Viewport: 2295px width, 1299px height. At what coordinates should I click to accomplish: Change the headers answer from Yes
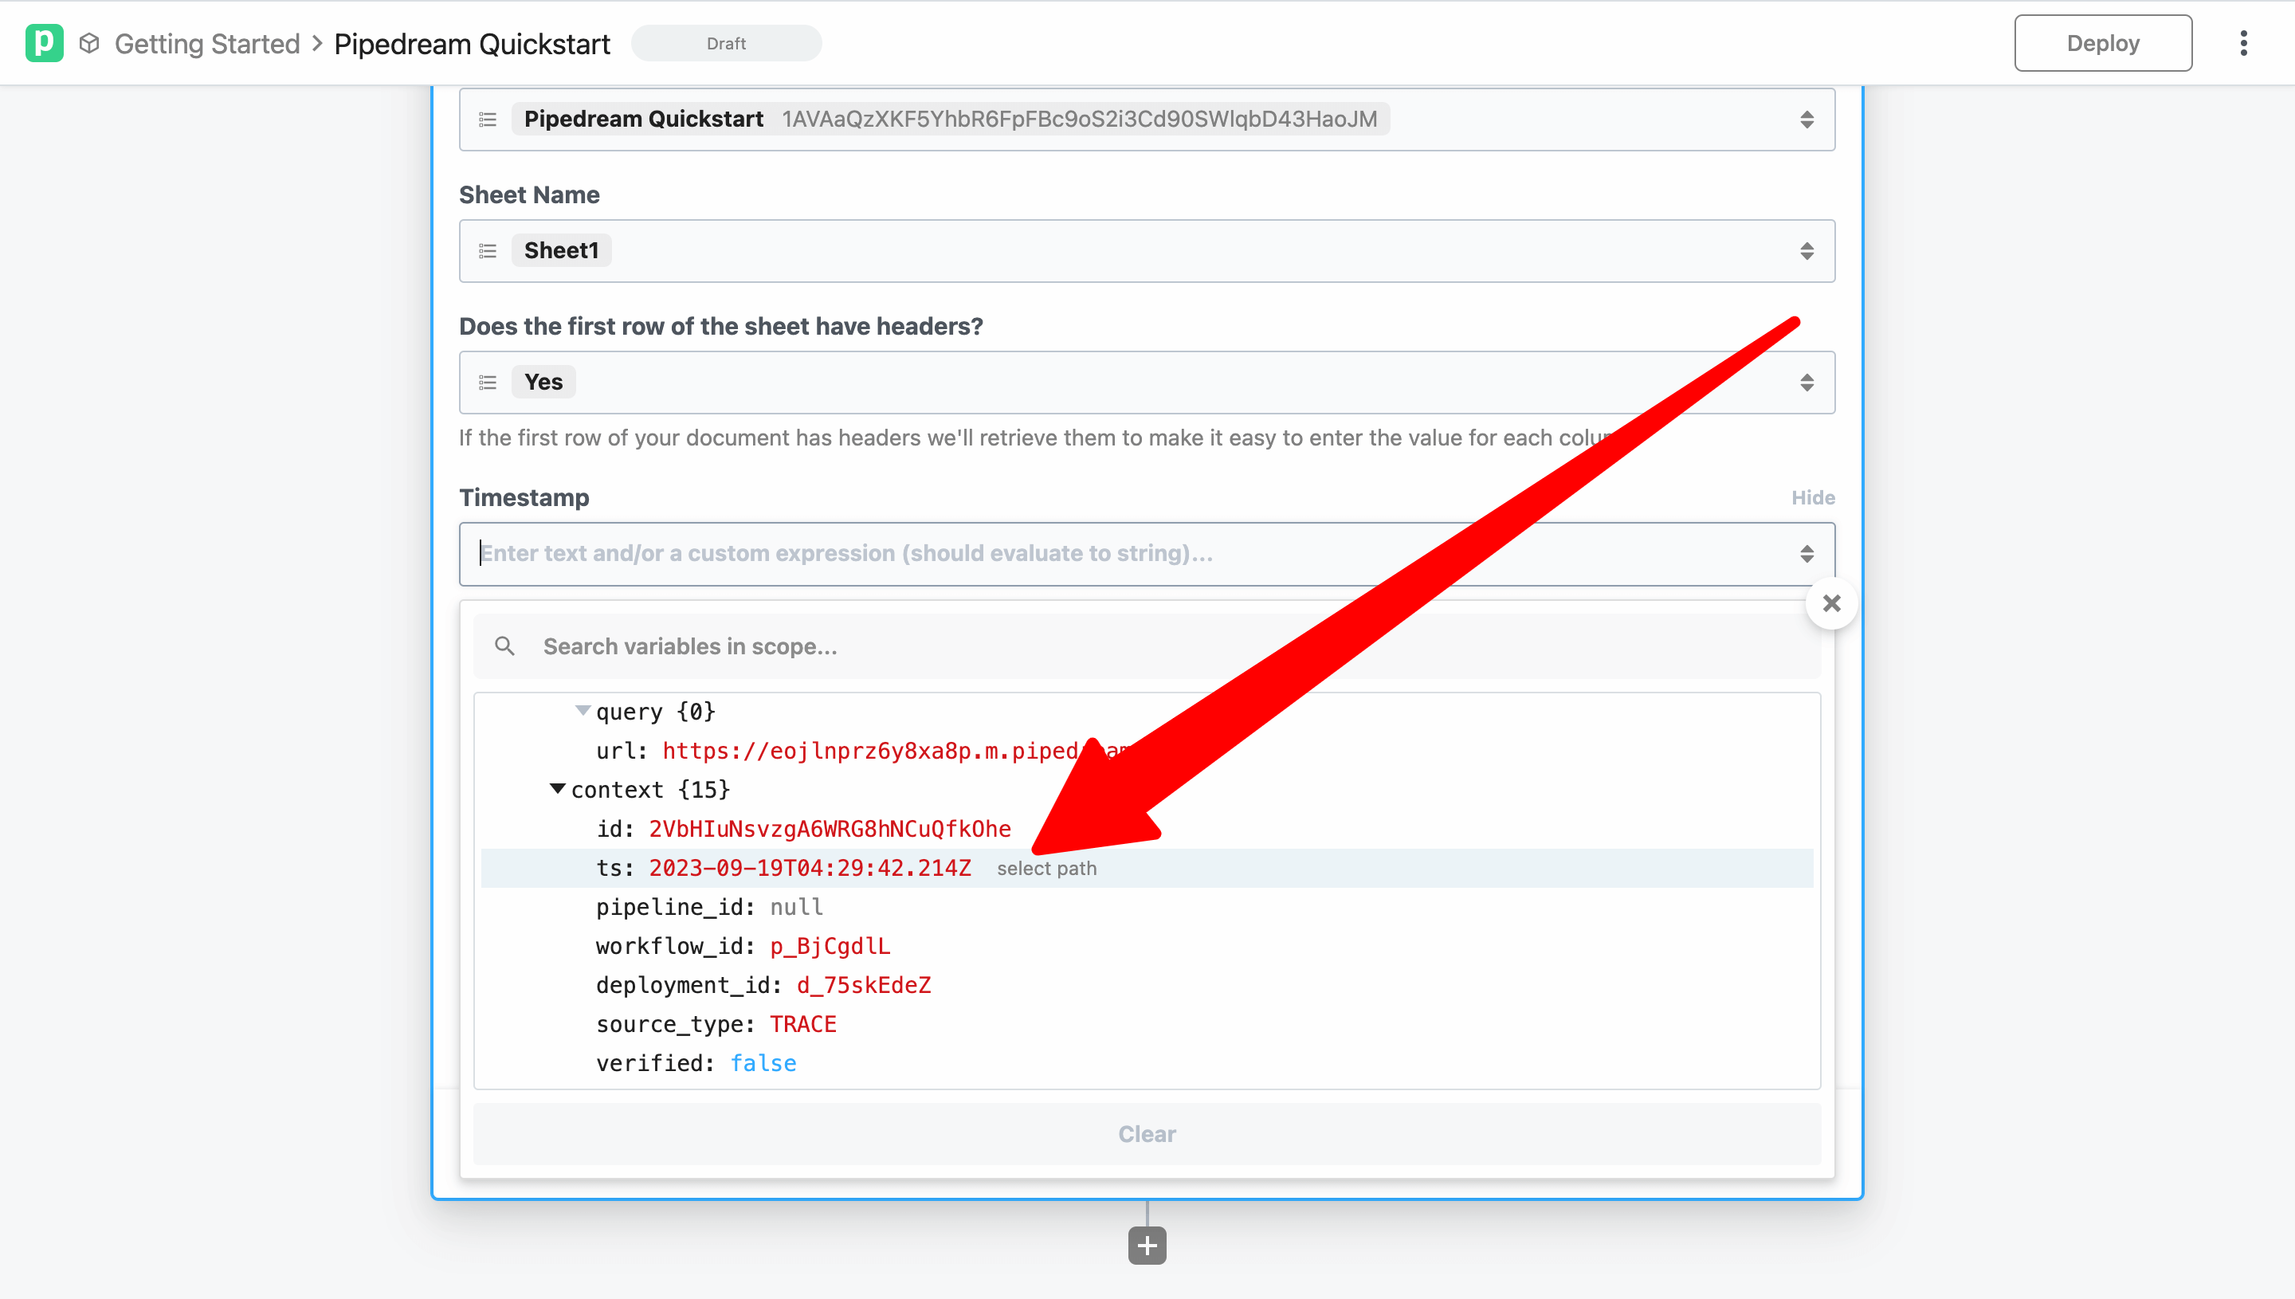[1807, 382]
